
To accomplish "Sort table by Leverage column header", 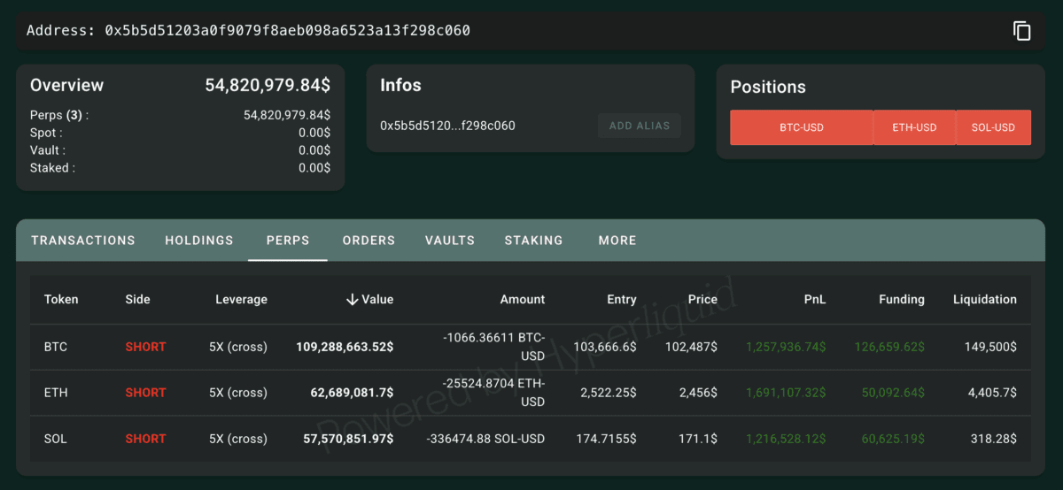I will click(241, 300).
